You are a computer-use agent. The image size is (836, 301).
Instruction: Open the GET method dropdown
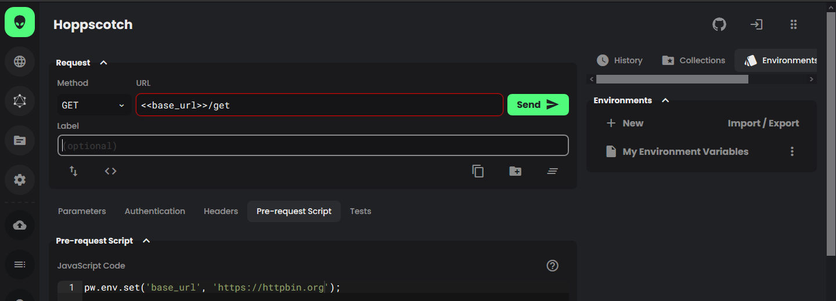tap(94, 105)
